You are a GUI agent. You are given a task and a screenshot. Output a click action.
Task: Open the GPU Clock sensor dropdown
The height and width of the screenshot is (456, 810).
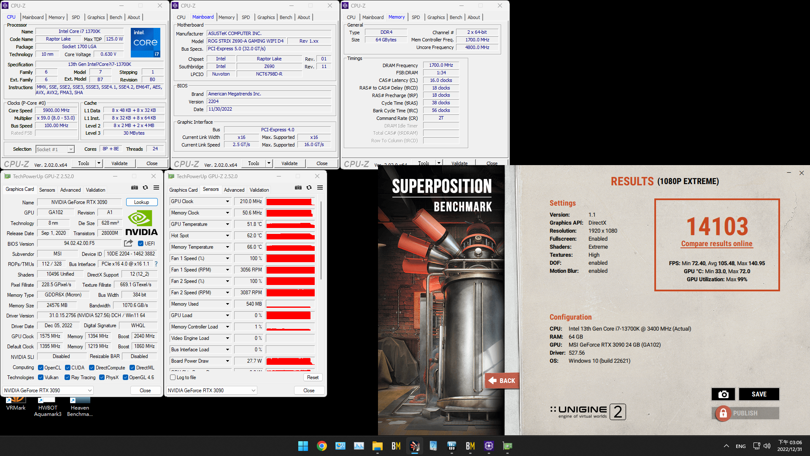tap(227, 201)
